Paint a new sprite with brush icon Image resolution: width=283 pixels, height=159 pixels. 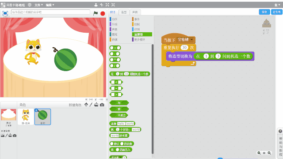pyautogui.click(x=91, y=105)
